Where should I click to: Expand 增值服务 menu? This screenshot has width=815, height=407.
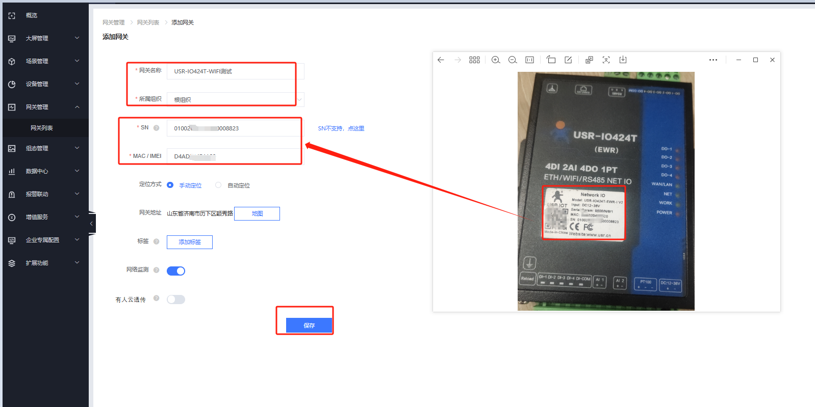click(x=77, y=217)
